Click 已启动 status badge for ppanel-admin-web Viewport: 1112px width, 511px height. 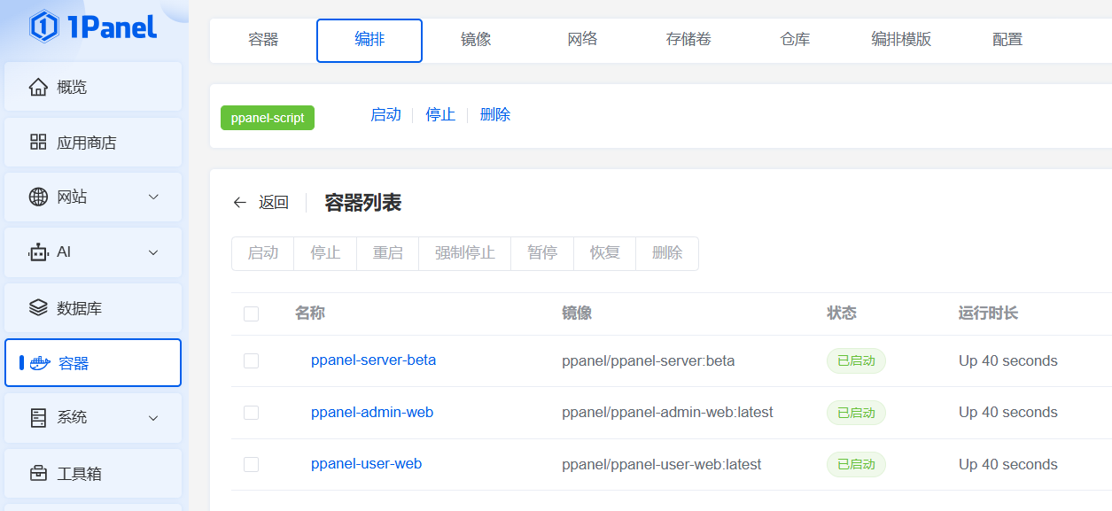click(x=856, y=413)
